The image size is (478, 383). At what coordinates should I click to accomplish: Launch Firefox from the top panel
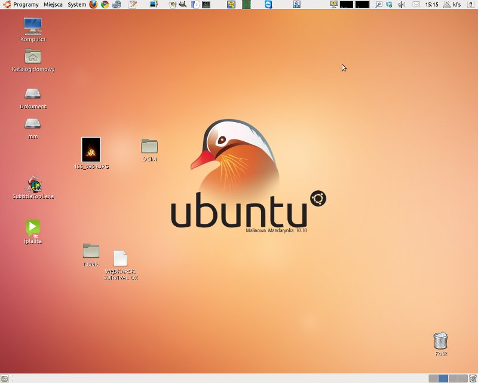[x=94, y=4]
